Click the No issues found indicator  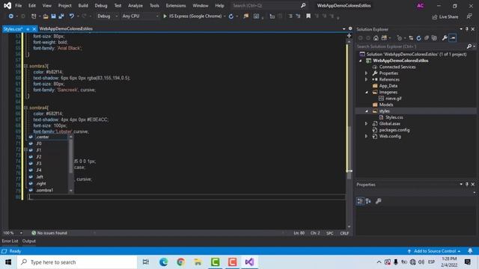click(49, 233)
